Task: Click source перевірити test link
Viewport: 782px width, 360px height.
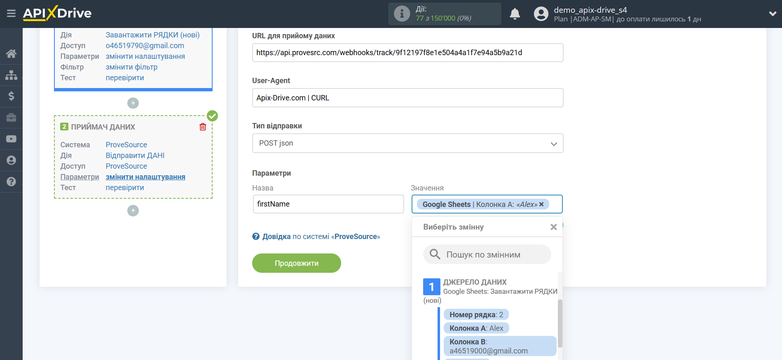Action: [125, 78]
